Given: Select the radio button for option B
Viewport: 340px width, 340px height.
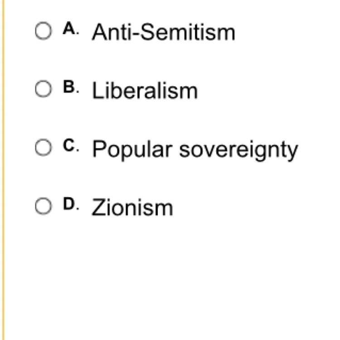Looking at the screenshot, I should pos(44,89).
